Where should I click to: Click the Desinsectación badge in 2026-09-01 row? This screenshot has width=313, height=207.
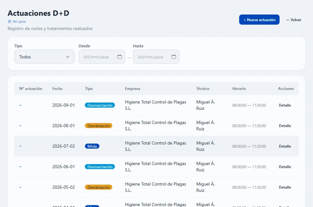point(100,105)
